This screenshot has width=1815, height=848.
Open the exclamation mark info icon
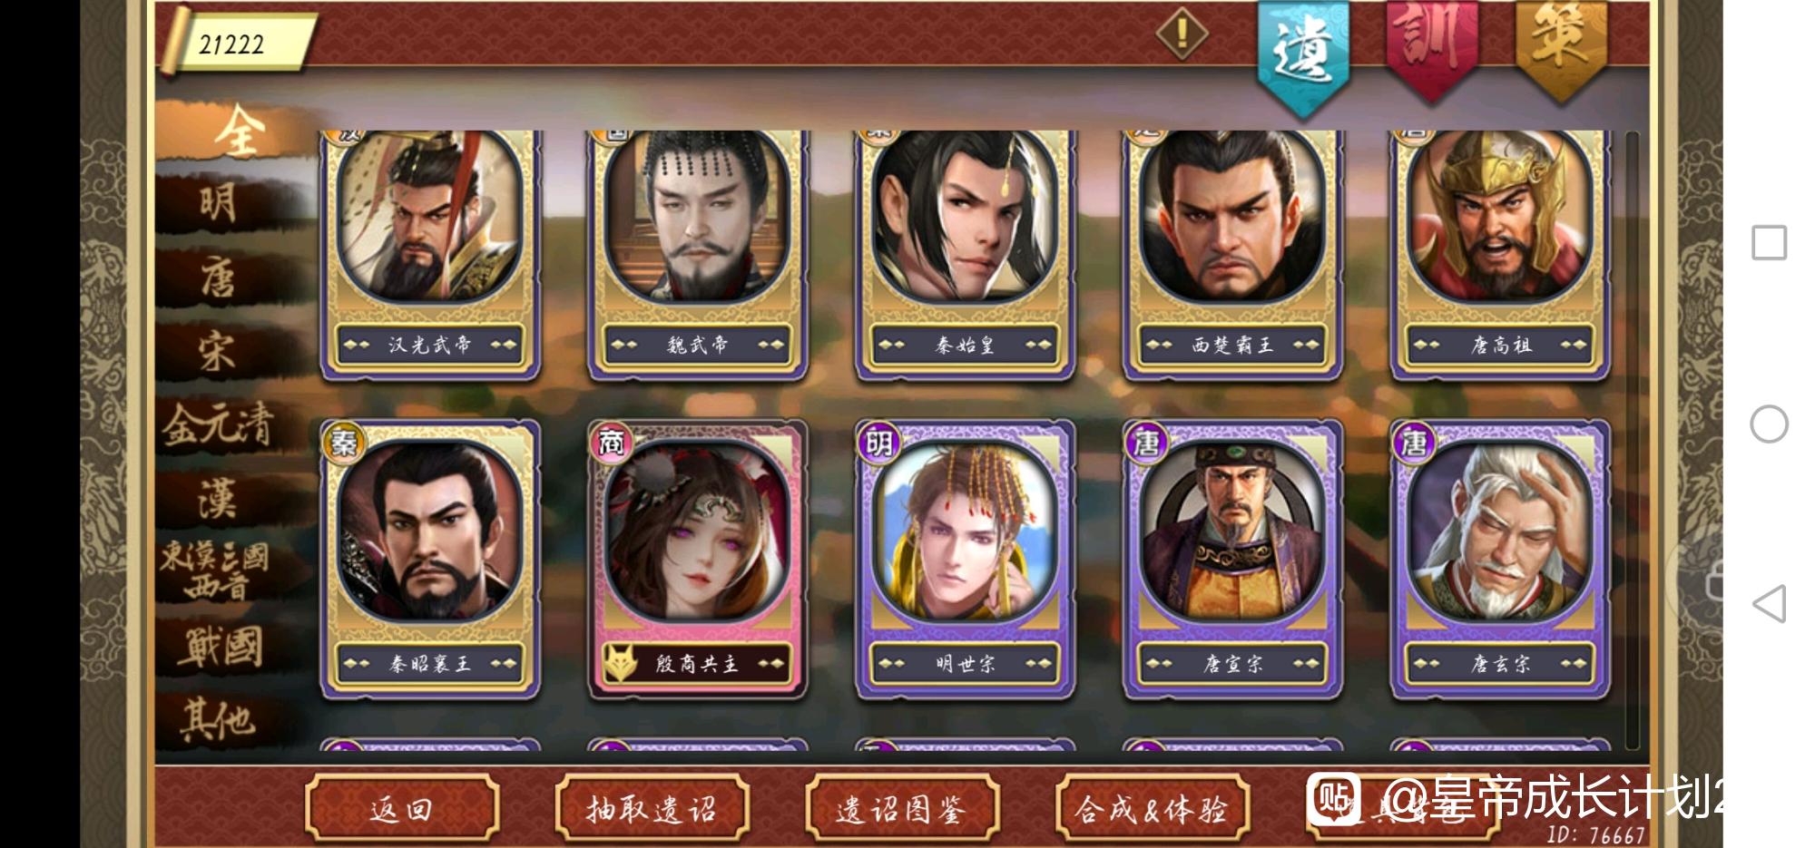coord(1182,34)
